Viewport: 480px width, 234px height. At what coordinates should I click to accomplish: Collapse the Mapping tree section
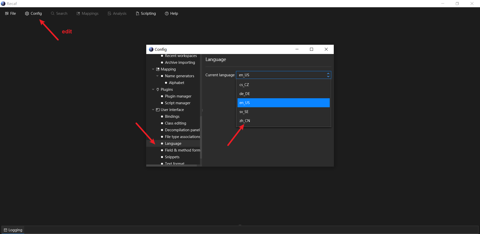(x=153, y=69)
